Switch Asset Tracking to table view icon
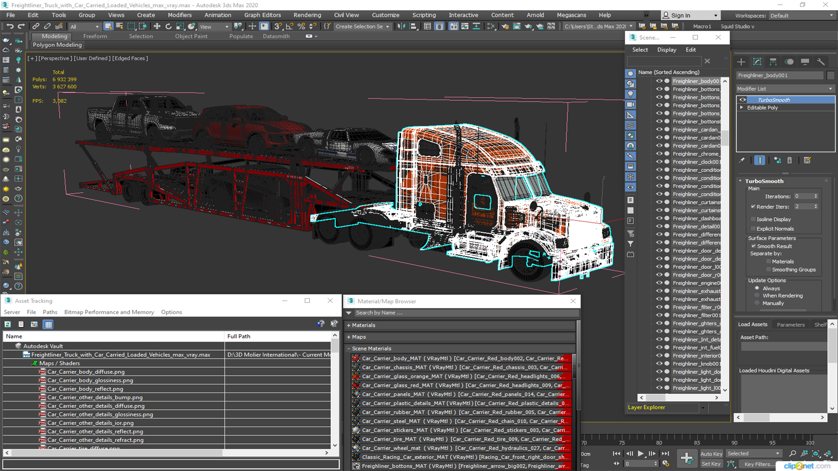 (48, 324)
